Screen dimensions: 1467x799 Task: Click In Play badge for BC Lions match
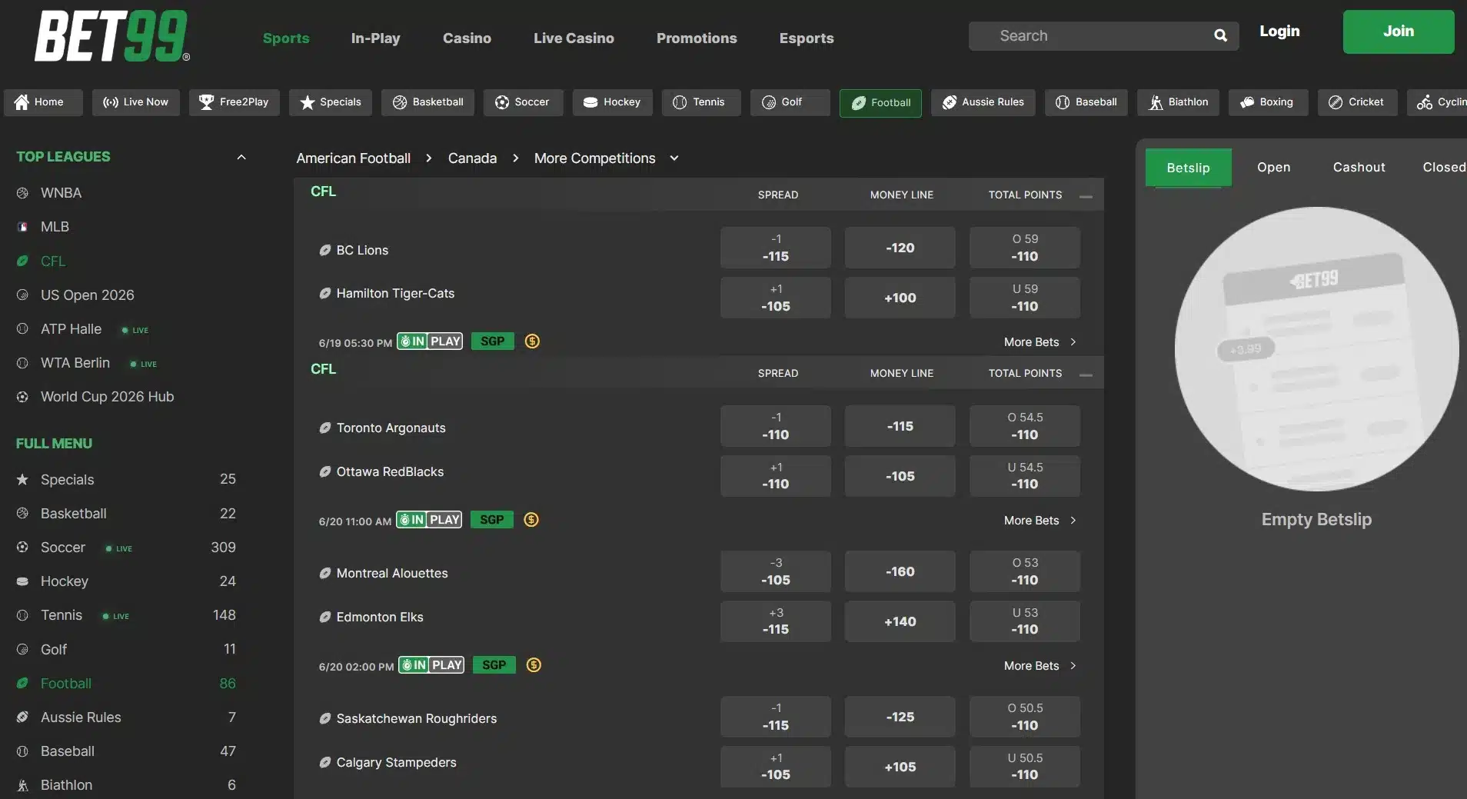pyautogui.click(x=430, y=341)
